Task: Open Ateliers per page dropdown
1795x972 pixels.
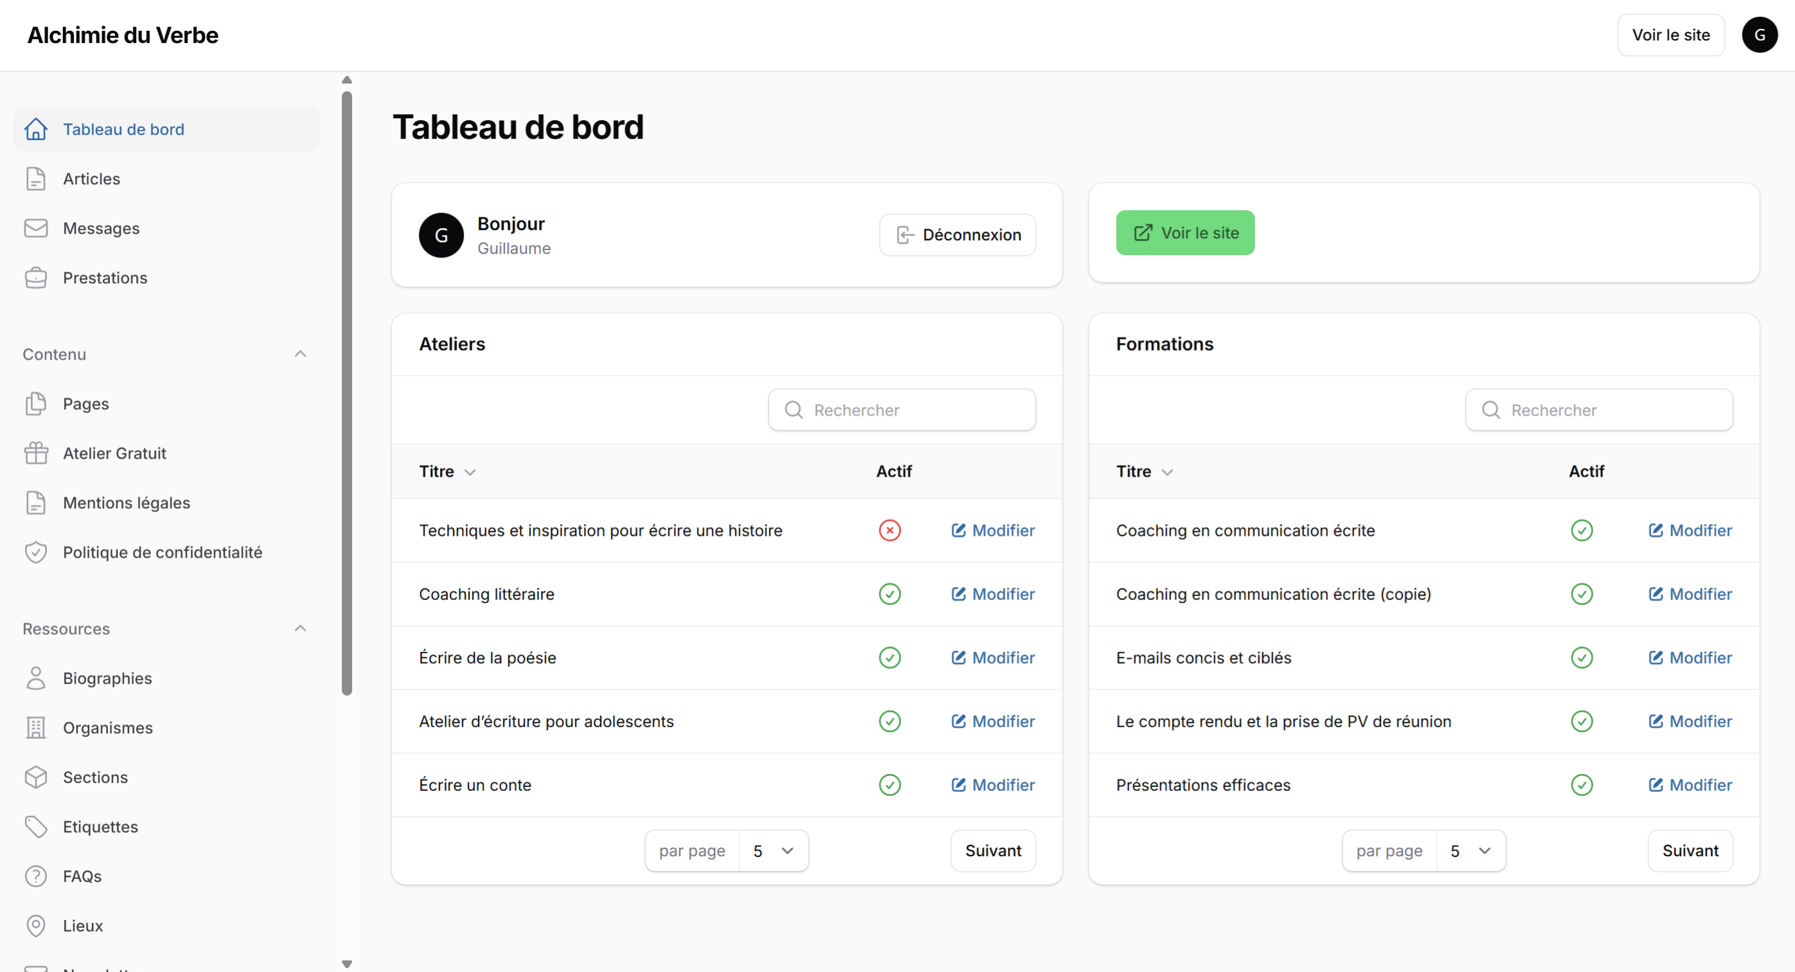Action: click(773, 850)
